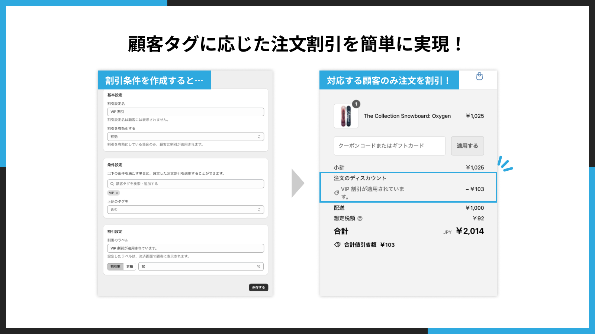Click the question mark icon next to 想定税額
This screenshot has width=595, height=334.
tap(359, 218)
